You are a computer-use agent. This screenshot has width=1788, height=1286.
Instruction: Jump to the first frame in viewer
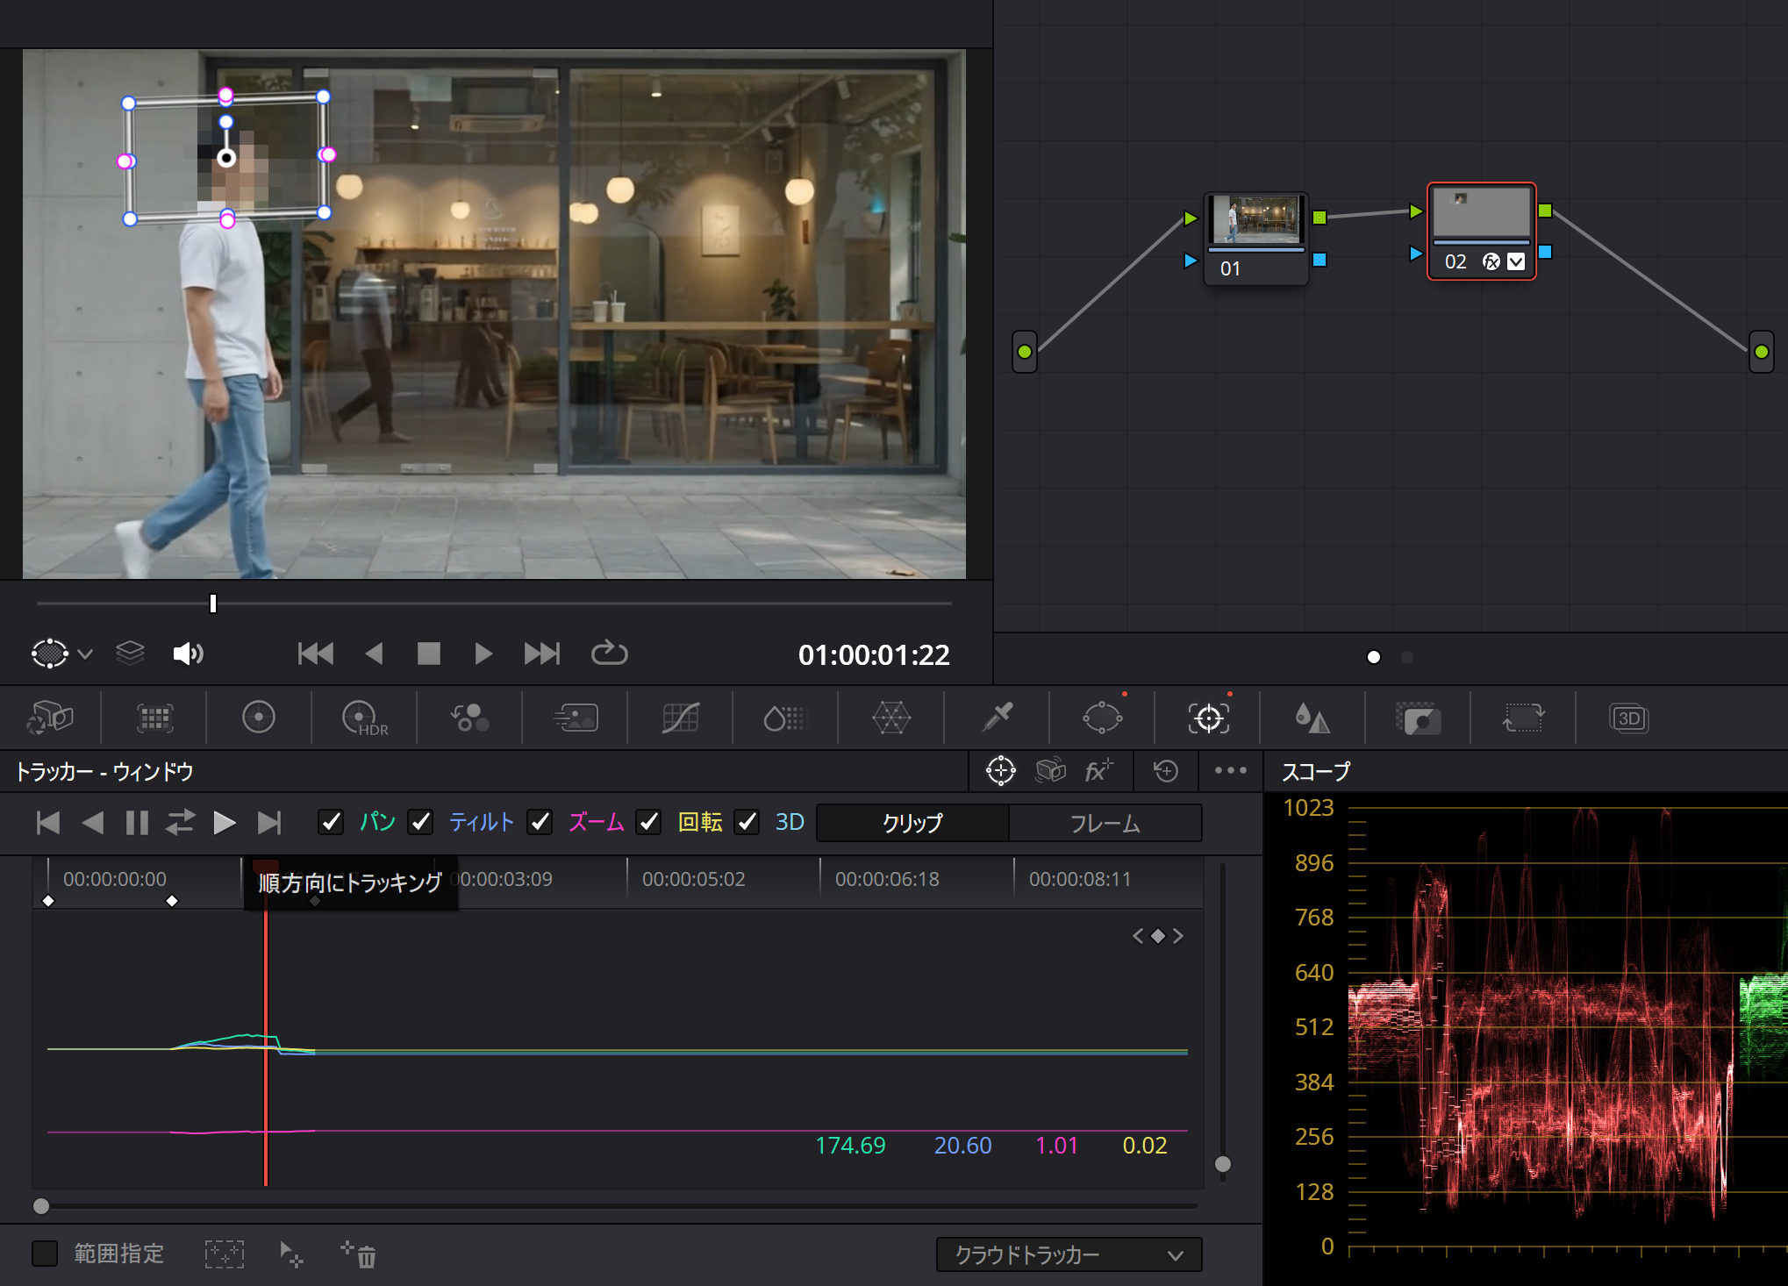click(x=316, y=654)
